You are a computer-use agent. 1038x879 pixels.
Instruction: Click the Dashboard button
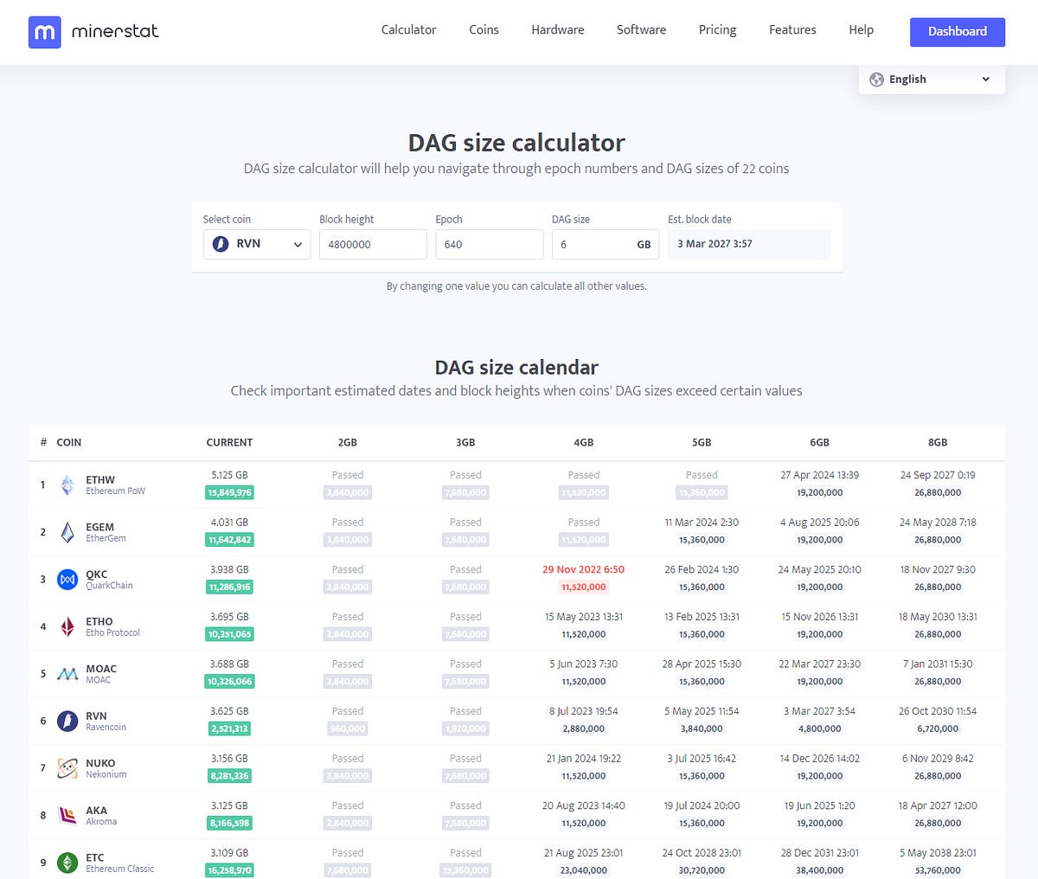click(958, 32)
